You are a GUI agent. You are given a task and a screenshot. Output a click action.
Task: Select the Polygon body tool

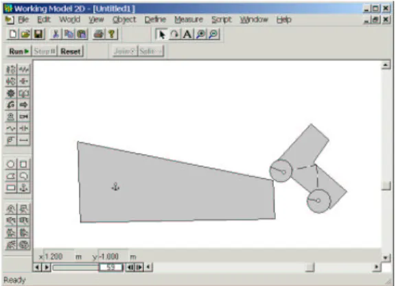pyautogui.click(x=11, y=176)
